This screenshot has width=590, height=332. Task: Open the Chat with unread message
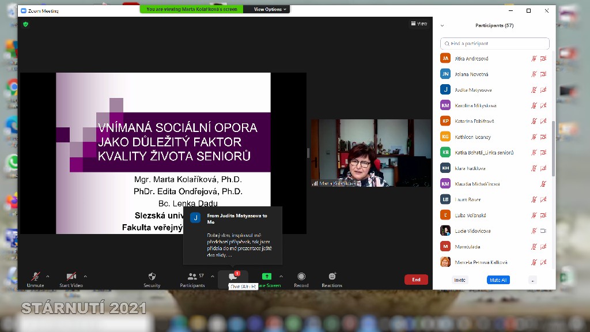233,277
